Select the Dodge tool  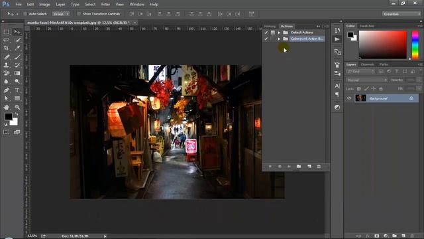[17, 81]
